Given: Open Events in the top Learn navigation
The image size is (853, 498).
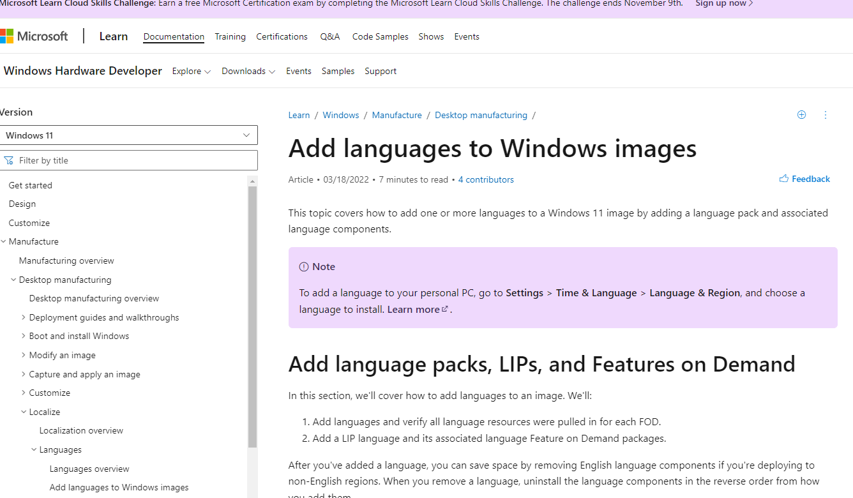Looking at the screenshot, I should (467, 36).
